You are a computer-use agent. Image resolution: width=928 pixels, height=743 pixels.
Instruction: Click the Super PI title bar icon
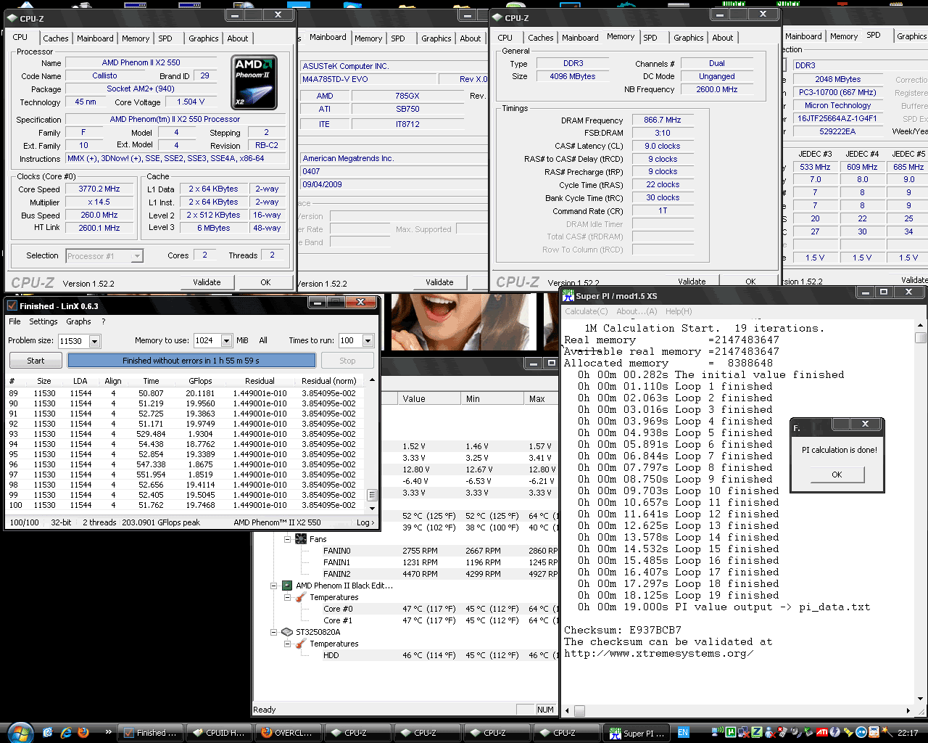coord(569,296)
